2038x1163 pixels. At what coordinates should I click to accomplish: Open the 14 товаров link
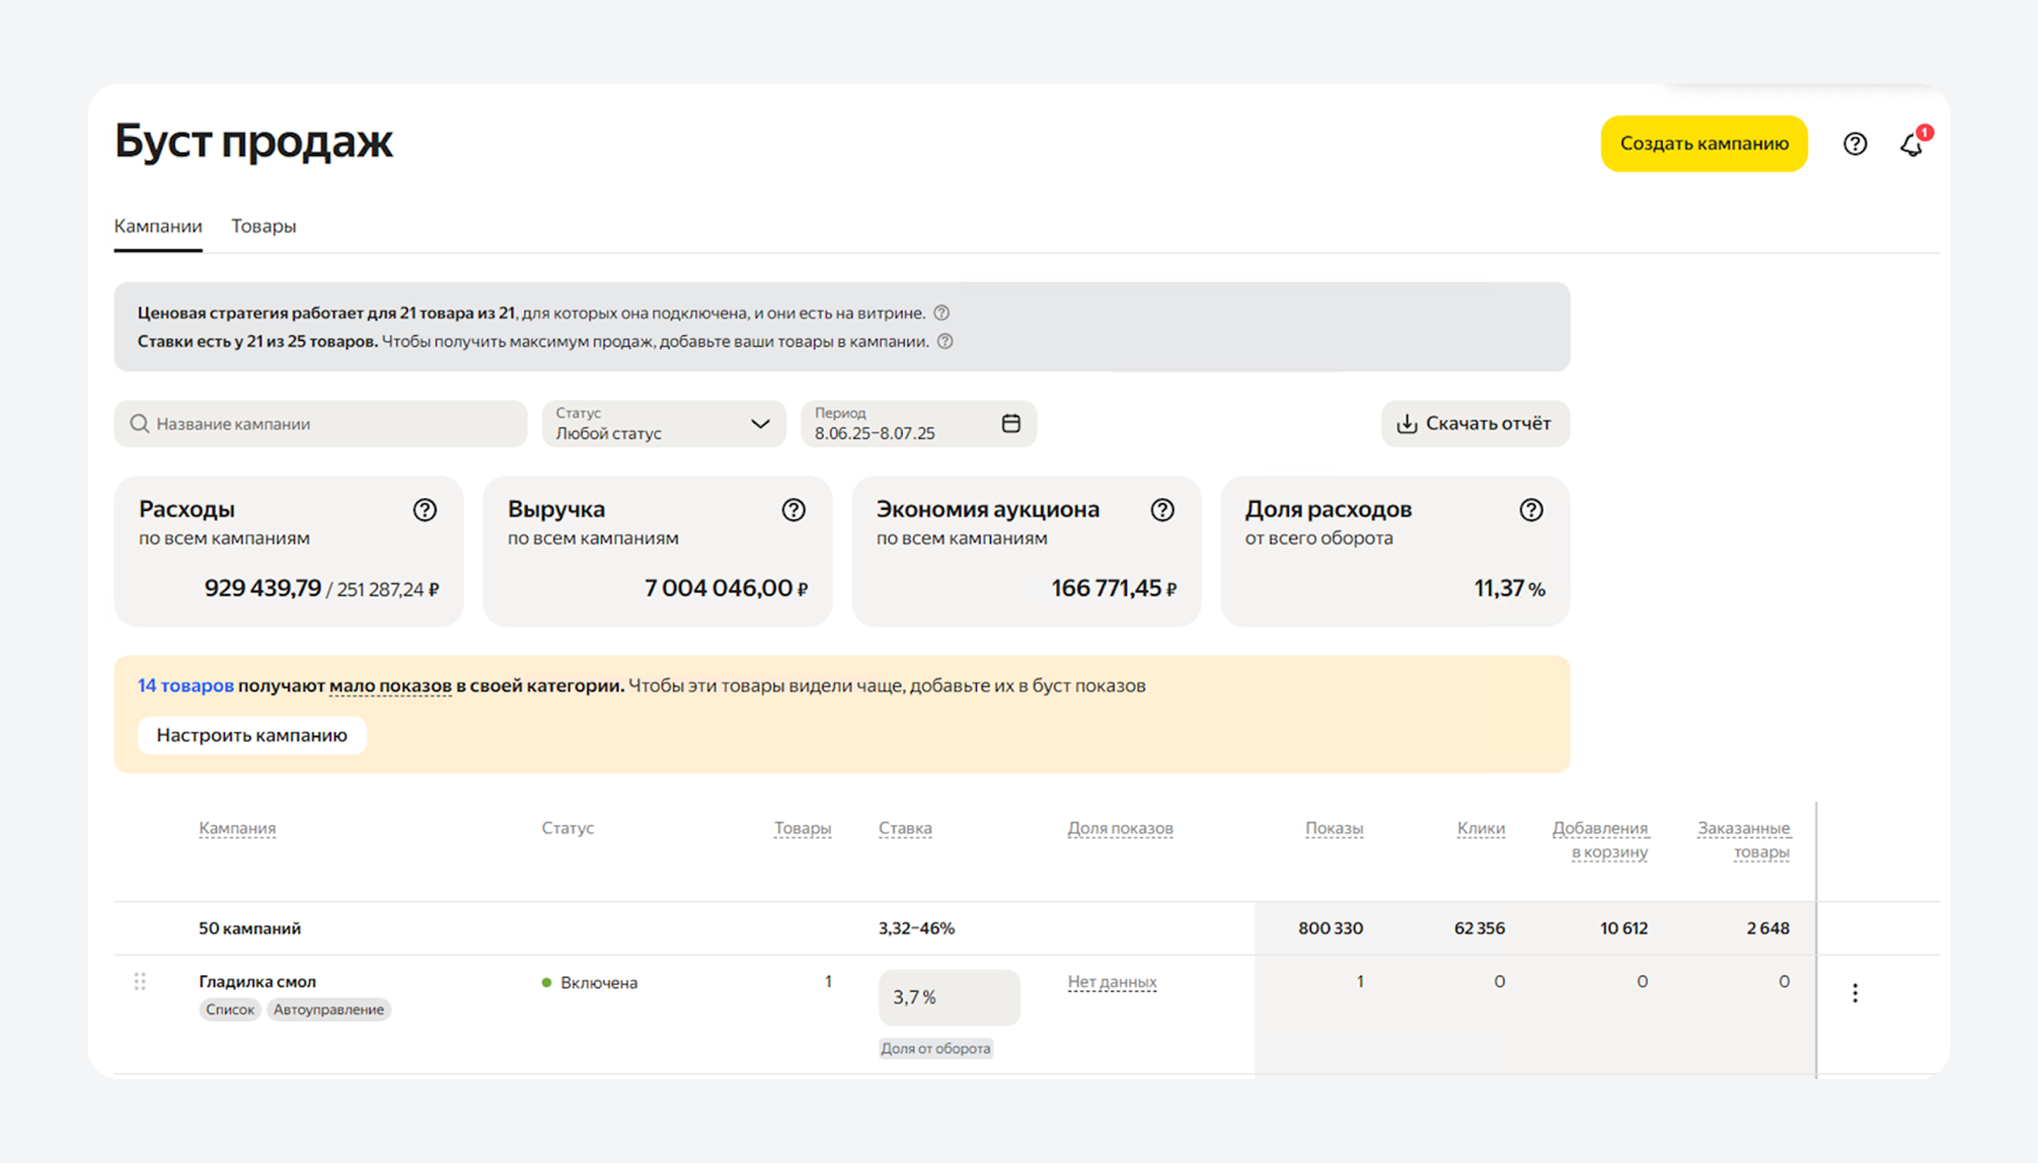pyautogui.click(x=185, y=686)
